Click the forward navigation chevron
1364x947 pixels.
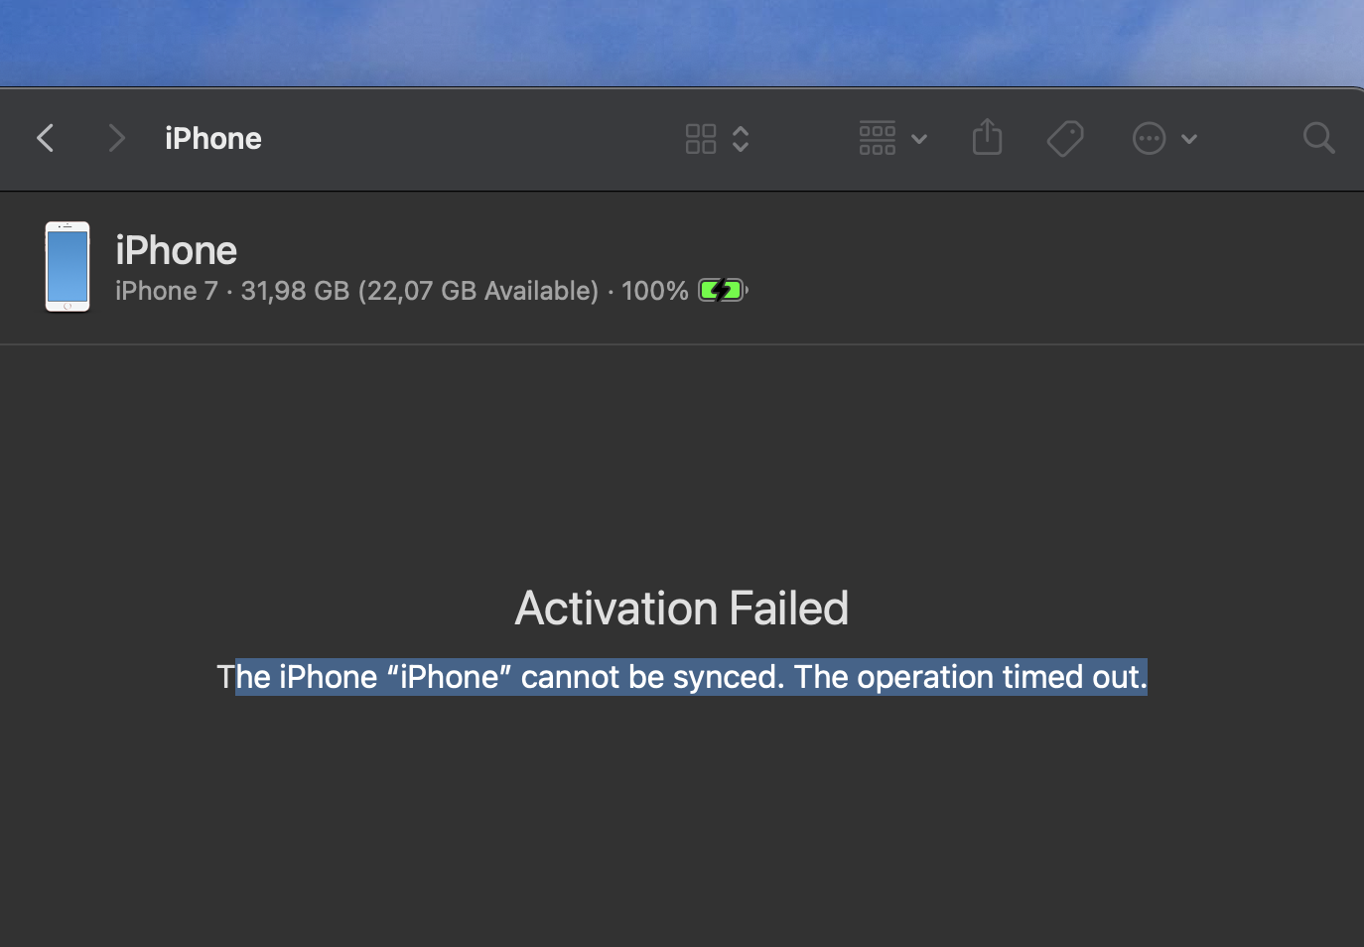116,138
